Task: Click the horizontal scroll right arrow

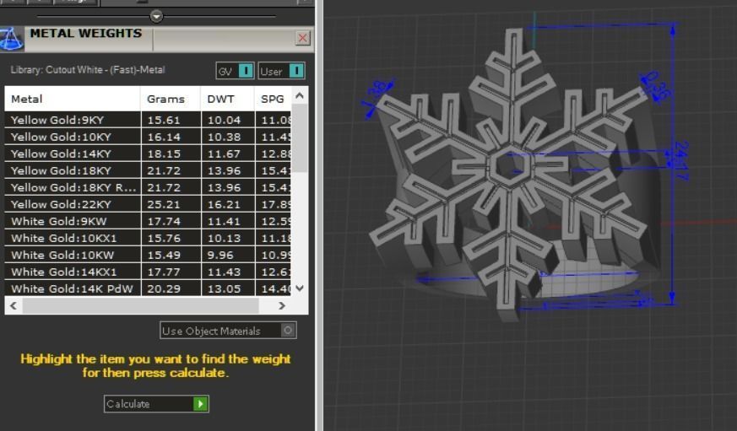Action: (x=281, y=305)
